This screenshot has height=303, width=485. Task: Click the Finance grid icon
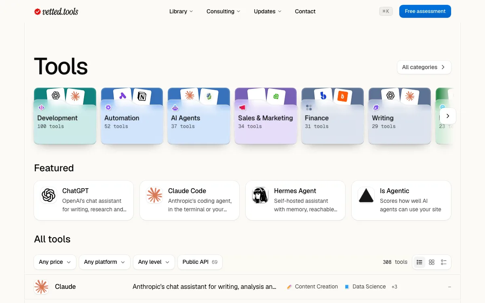(x=309, y=107)
